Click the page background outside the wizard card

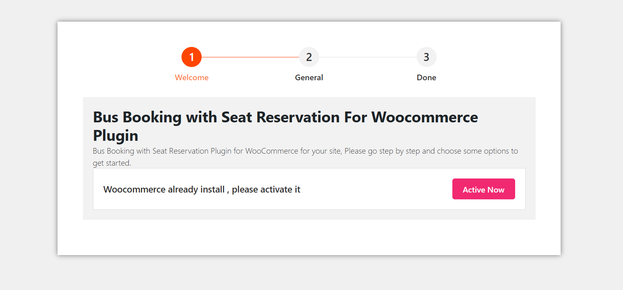28,144
